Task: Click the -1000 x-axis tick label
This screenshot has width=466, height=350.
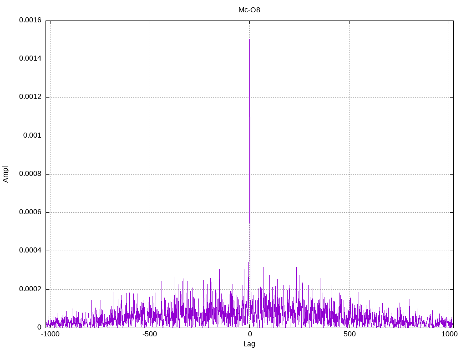Action: (50, 334)
